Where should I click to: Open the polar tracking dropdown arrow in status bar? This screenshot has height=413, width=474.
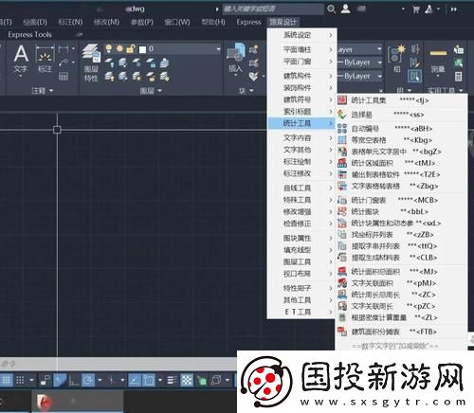tap(100, 380)
